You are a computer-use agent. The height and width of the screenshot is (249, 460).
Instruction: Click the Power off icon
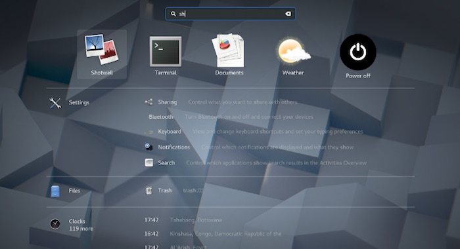point(358,52)
